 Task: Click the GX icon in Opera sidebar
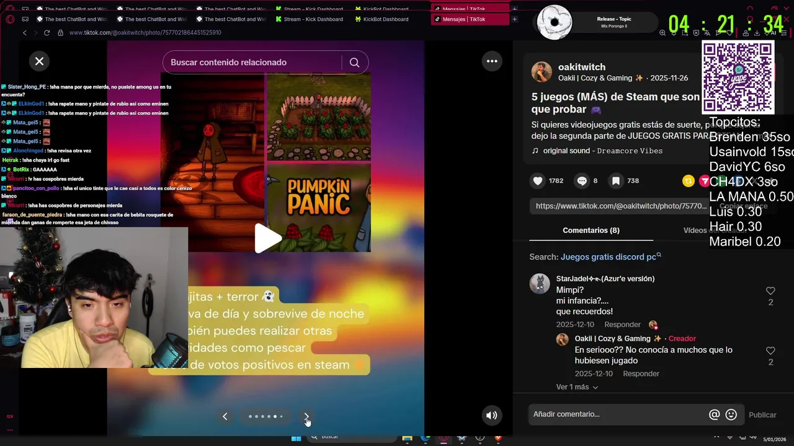[x=10, y=417]
